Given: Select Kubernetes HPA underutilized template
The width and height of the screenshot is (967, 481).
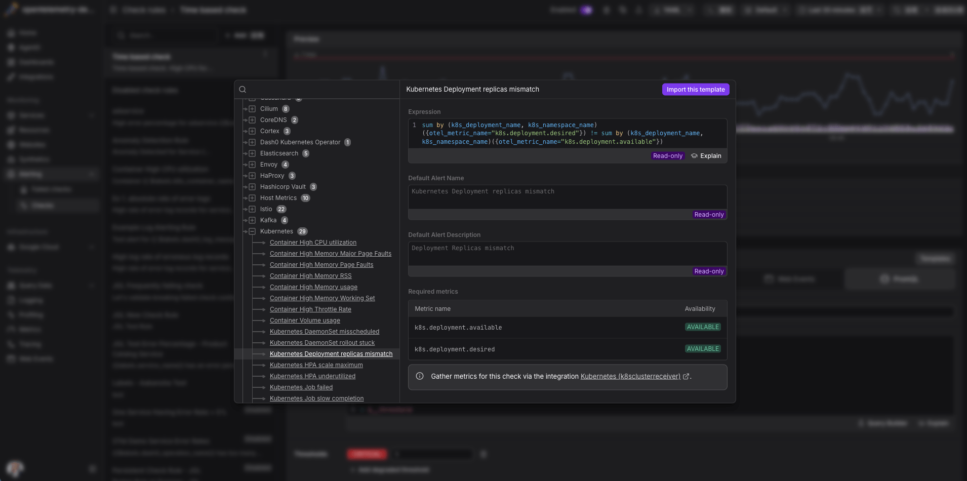Looking at the screenshot, I should tap(312, 376).
